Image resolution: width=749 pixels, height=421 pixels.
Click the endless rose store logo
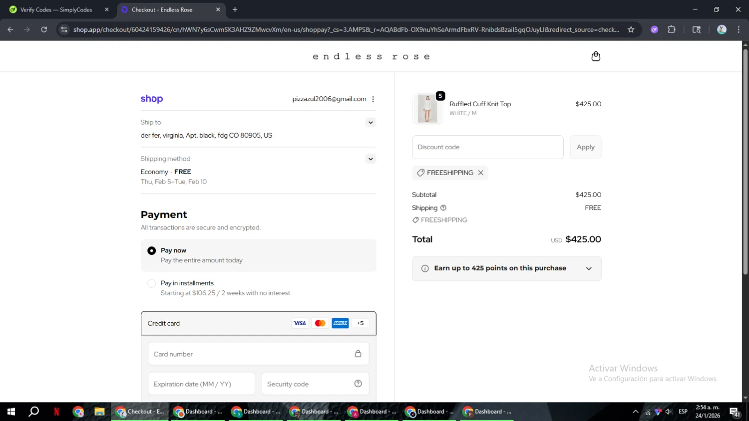pos(372,56)
